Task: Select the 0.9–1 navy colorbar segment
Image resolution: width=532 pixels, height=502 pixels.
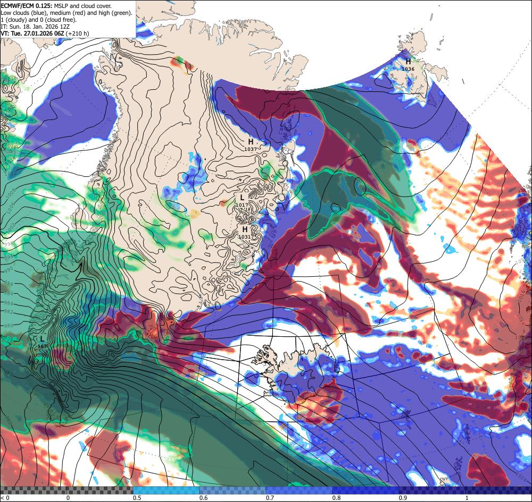Action: click(x=432, y=490)
